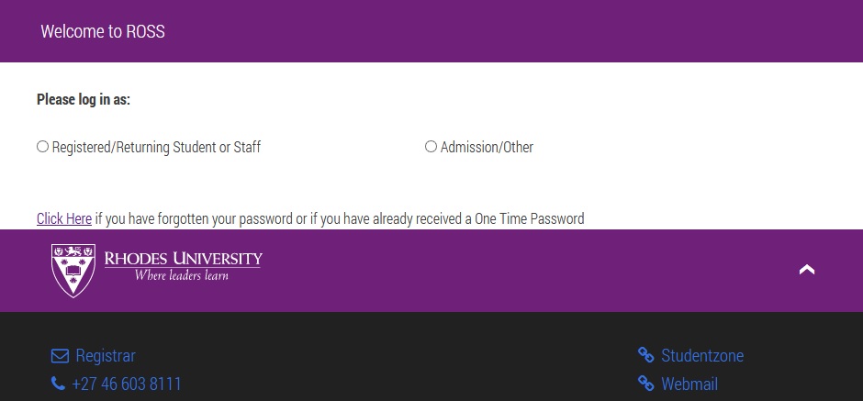Click the One Time Password sentence text
Image resolution: width=863 pixels, height=401 pixels.
pos(340,218)
